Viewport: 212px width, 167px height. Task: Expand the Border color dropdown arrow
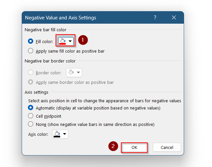click(78, 72)
